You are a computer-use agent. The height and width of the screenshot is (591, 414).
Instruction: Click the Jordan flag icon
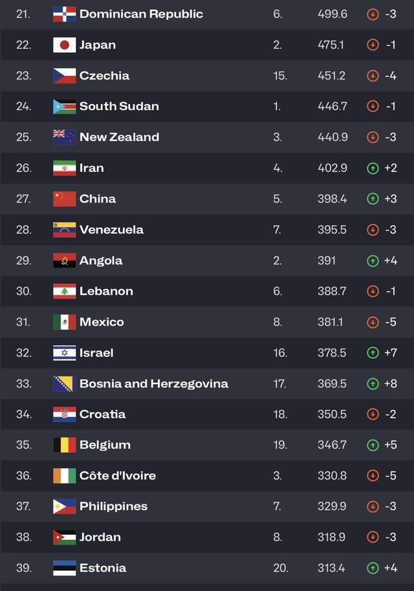[65, 537]
